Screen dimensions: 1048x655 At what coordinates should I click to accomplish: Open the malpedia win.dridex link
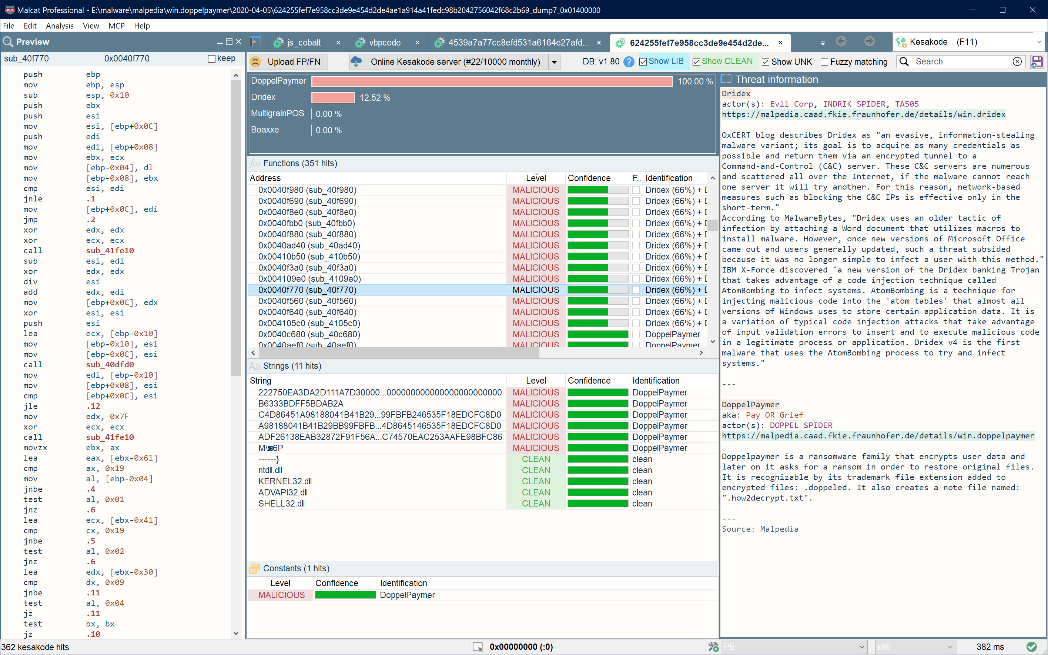pos(864,114)
